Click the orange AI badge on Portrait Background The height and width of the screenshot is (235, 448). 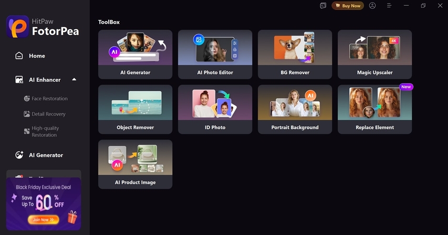point(310,96)
